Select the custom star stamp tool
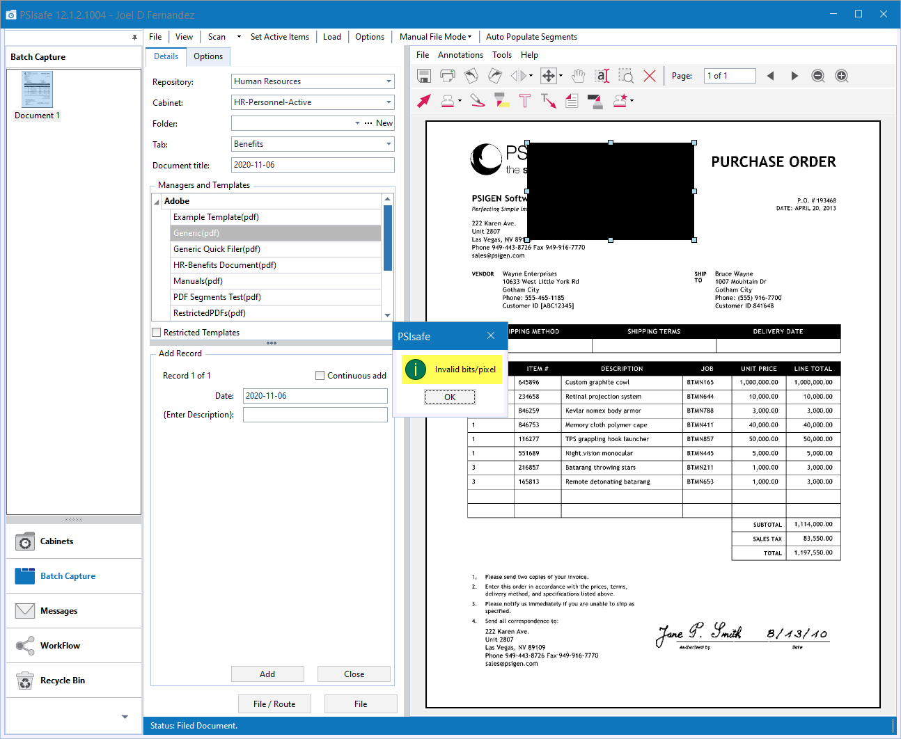Screen dimensions: 901x739 click(620, 101)
